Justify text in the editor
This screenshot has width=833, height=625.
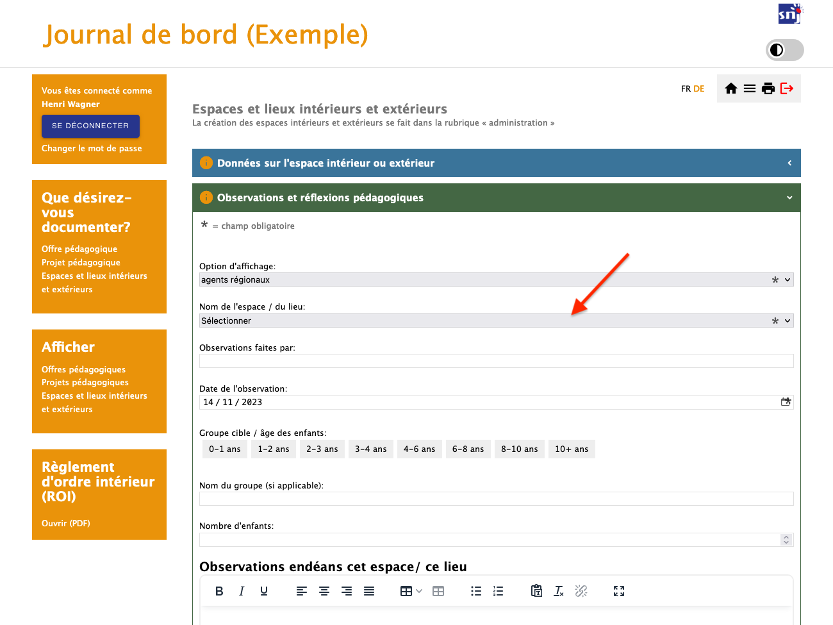pos(369,591)
